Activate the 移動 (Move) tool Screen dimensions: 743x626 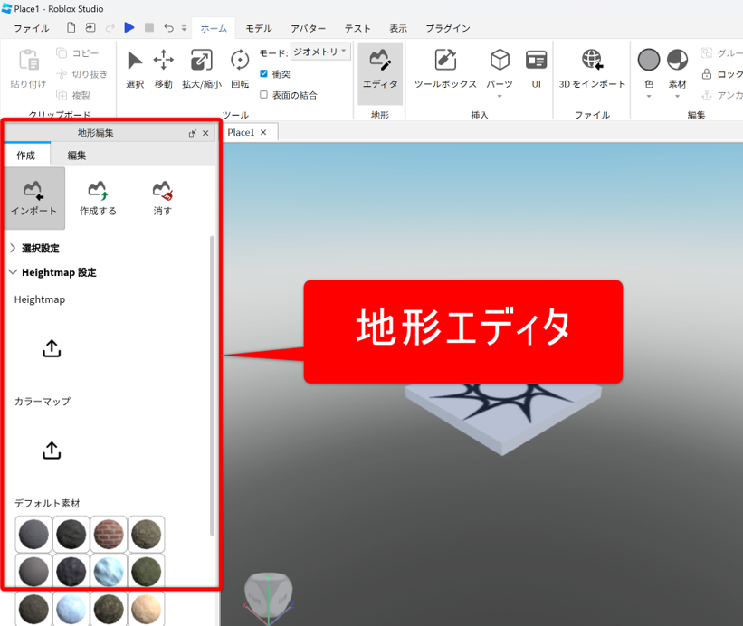(x=163, y=68)
